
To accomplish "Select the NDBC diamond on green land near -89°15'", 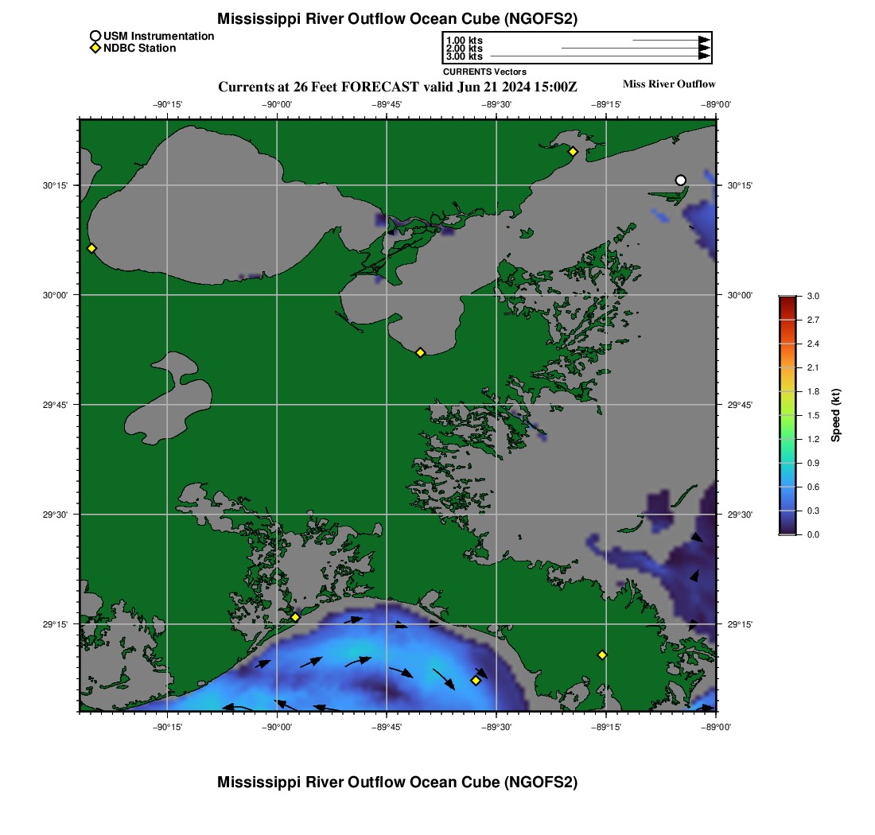I will tap(602, 654).
